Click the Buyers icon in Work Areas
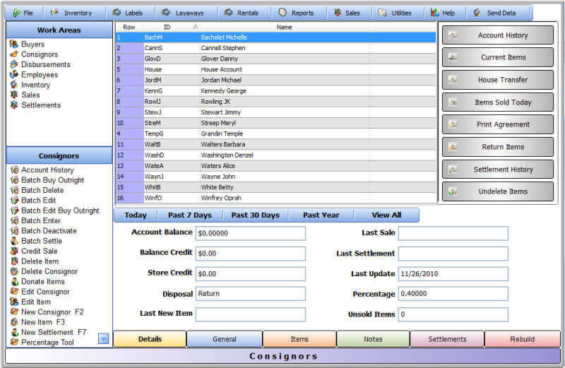Screen dimensions: 565x368 [x=14, y=44]
